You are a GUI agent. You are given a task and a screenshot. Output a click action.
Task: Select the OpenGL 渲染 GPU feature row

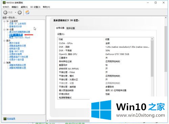tap(104, 54)
